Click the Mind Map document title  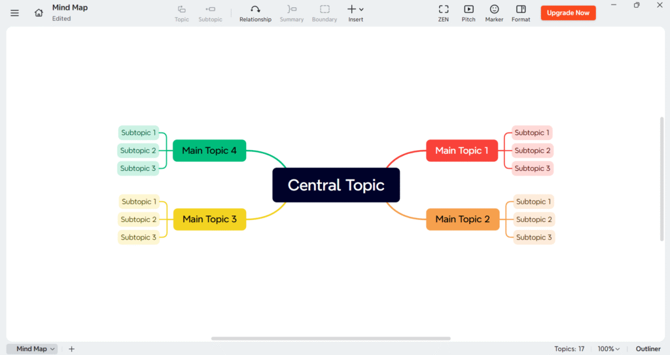coord(69,8)
